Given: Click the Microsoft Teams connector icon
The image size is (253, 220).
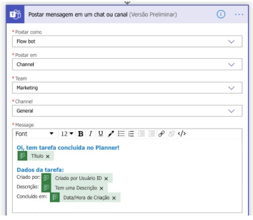Looking at the screenshot, I should pyautogui.click(x=15, y=15).
